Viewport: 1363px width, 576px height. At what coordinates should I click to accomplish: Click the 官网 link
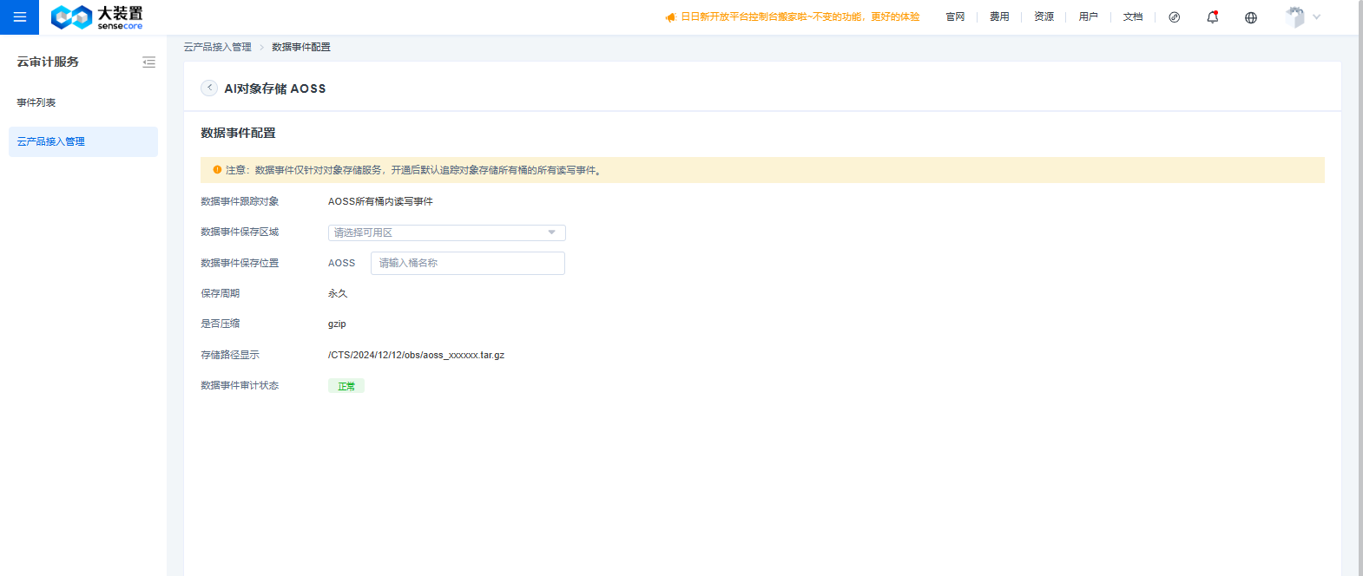click(955, 16)
